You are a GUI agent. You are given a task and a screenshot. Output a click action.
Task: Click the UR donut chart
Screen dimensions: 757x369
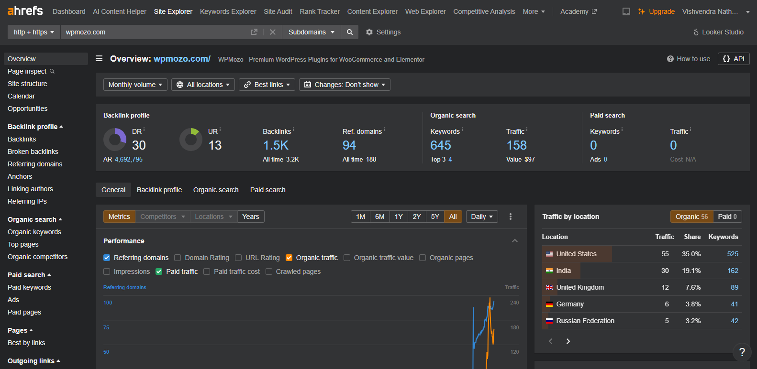pyautogui.click(x=191, y=140)
